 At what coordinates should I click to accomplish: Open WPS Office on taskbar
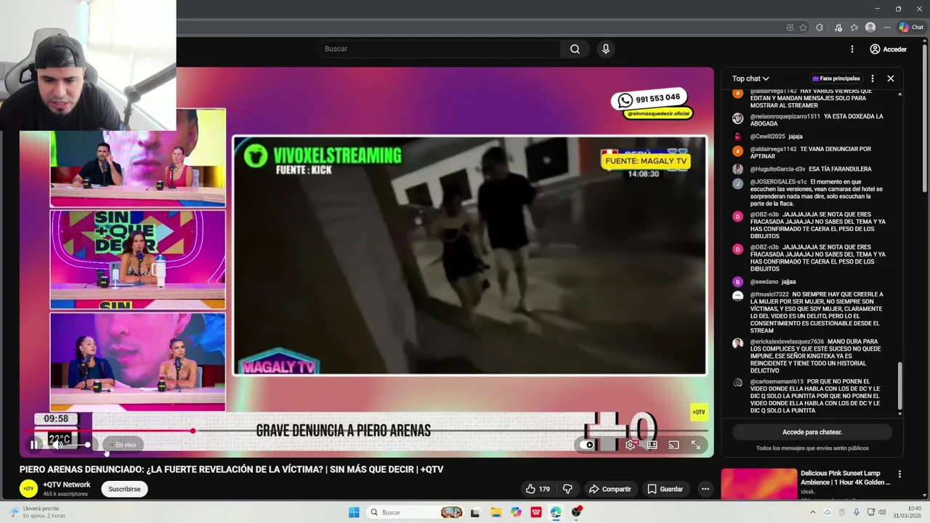(536, 512)
